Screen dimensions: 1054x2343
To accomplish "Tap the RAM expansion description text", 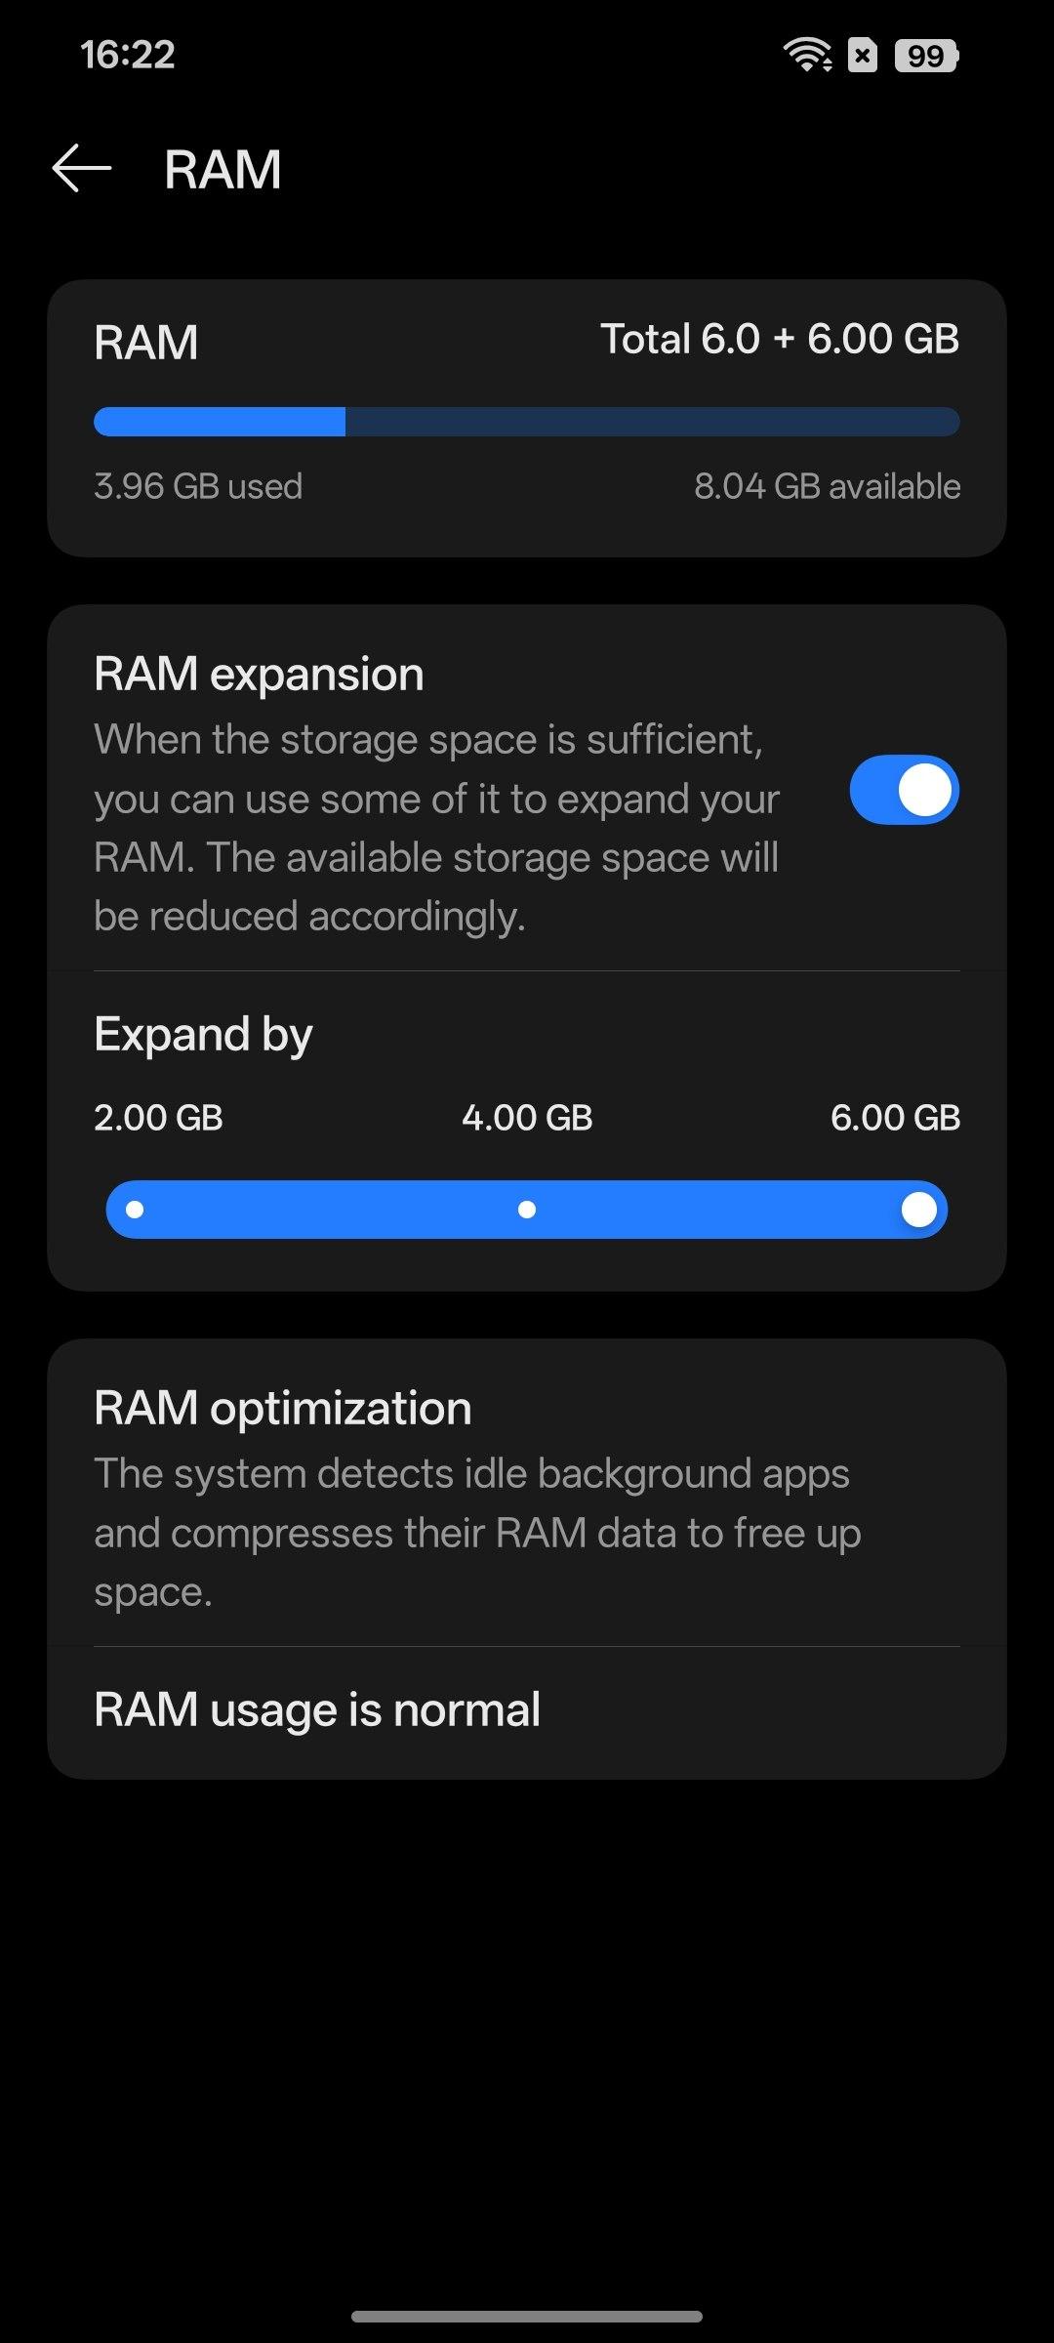I will 436,828.
